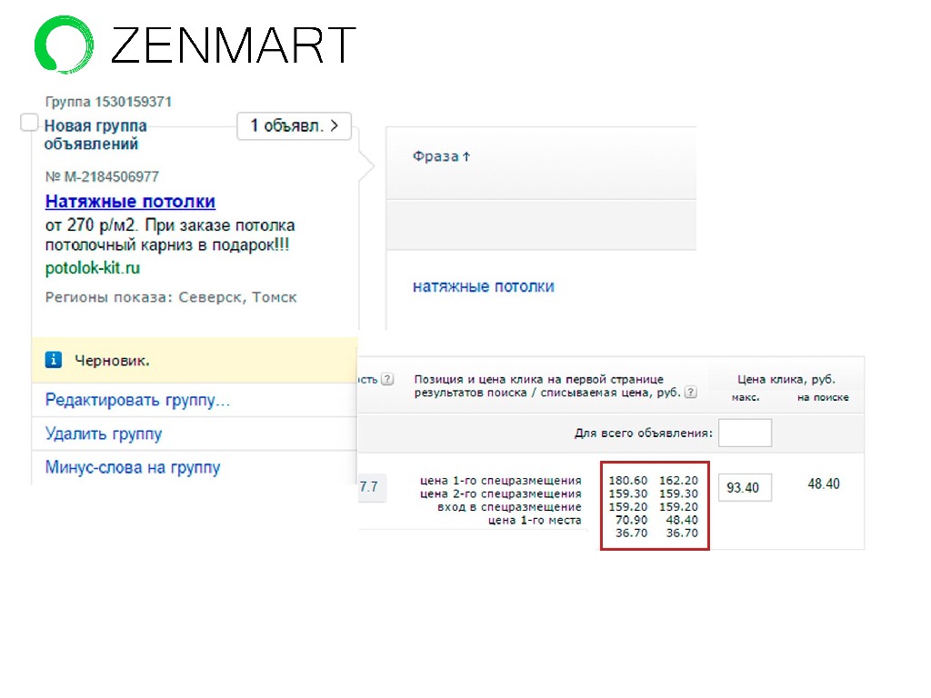
Task: Click the leftmost question-mark icon in table header
Action: pos(388,379)
